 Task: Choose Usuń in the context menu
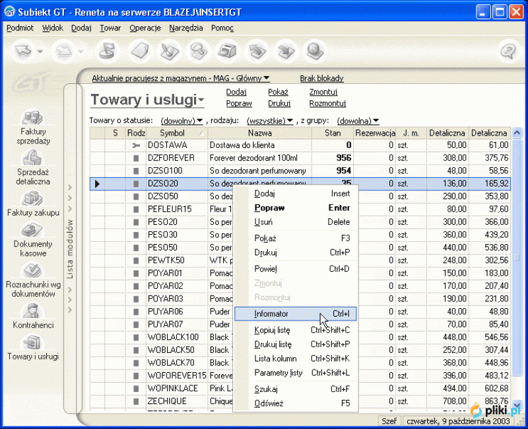[295, 222]
